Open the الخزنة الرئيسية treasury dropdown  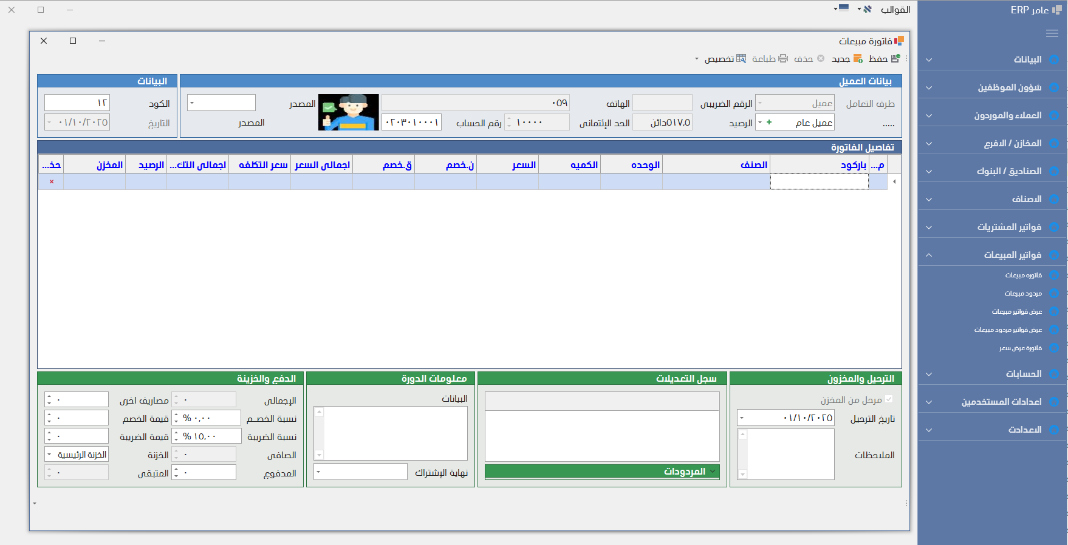(49, 455)
